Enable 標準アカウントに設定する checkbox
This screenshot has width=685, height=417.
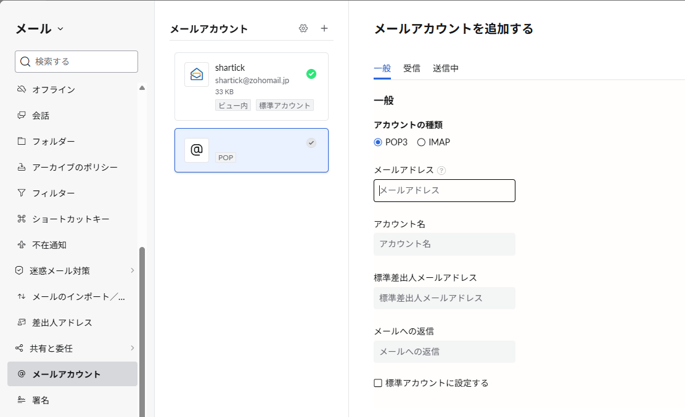point(378,383)
